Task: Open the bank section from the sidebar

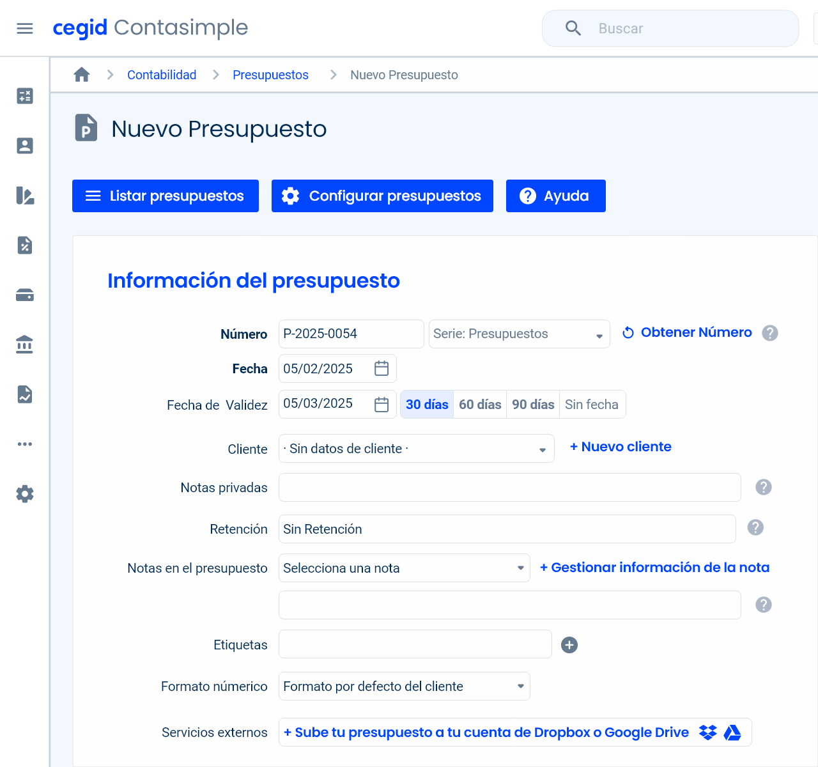Action: (x=24, y=345)
